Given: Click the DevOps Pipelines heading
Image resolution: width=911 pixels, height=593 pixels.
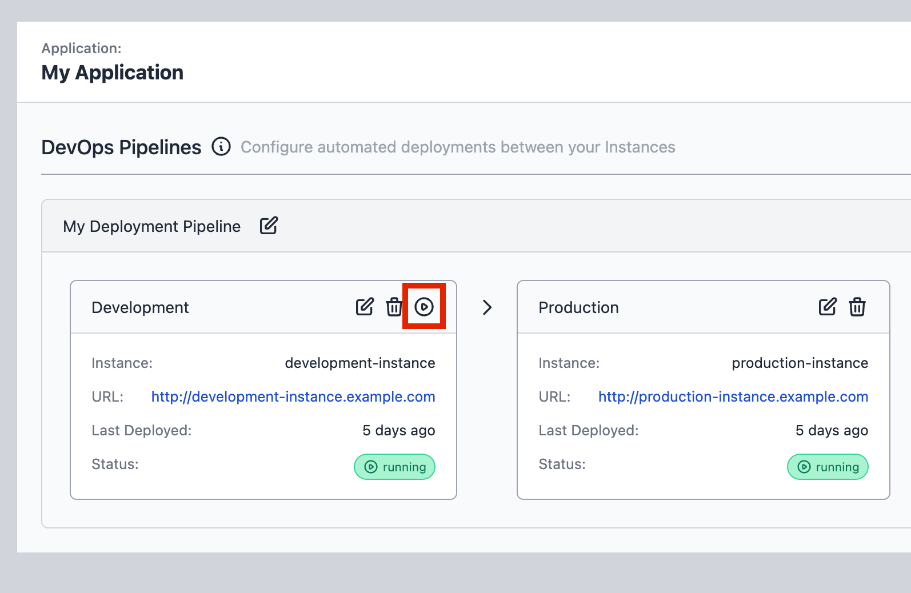Looking at the screenshot, I should [x=121, y=147].
